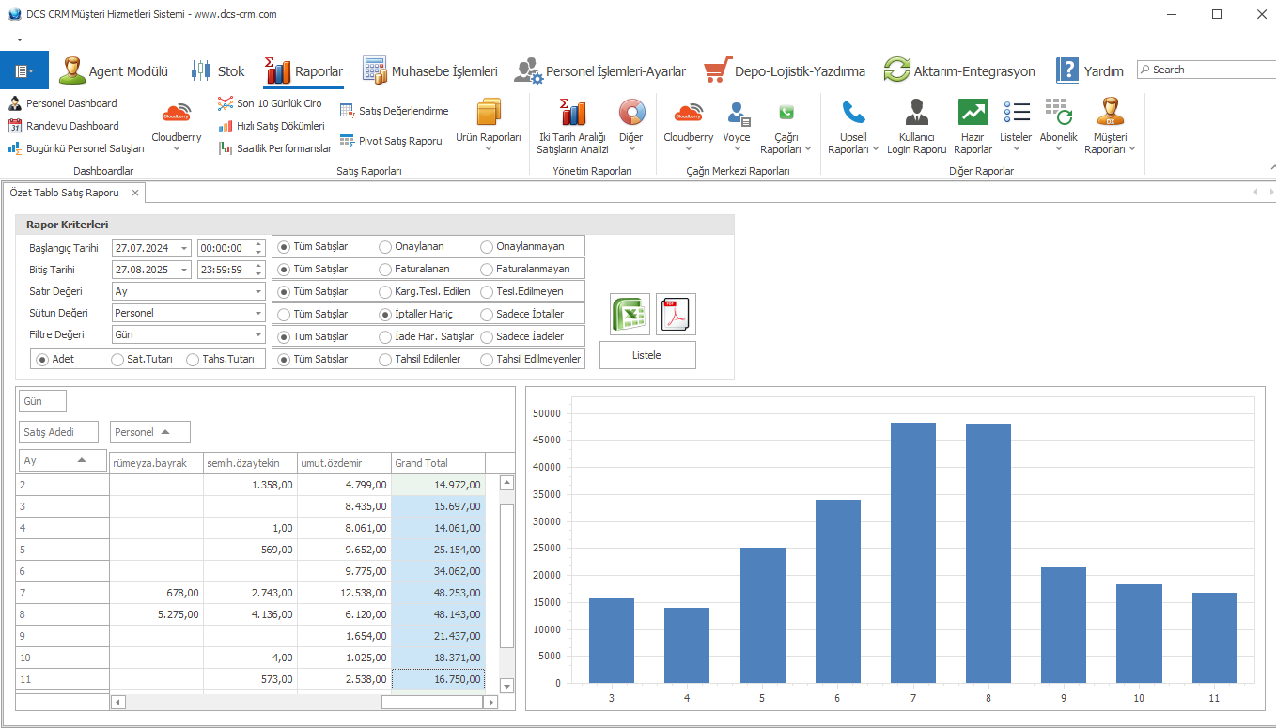Viewport: 1276px width, 728px height.
Task: Click Gün filter field button
Action: (x=43, y=401)
